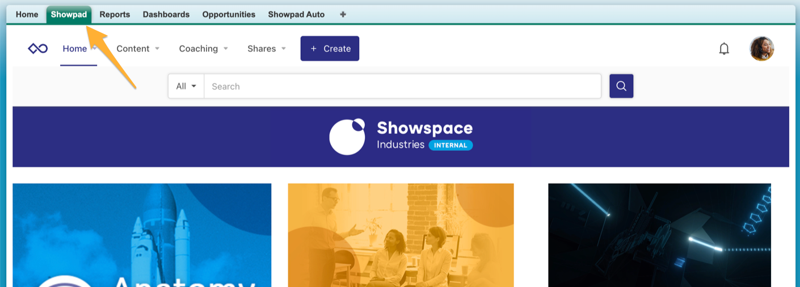Viewport: 800px width, 287px height.
Task: Open the orange team meeting thumbnail
Action: pyautogui.click(x=401, y=235)
